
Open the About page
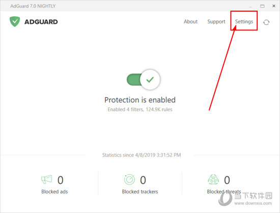coord(190,21)
